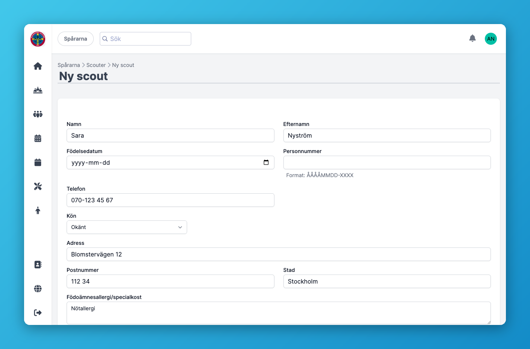Click the empty Personnummer field
The image size is (530, 349).
click(387, 162)
